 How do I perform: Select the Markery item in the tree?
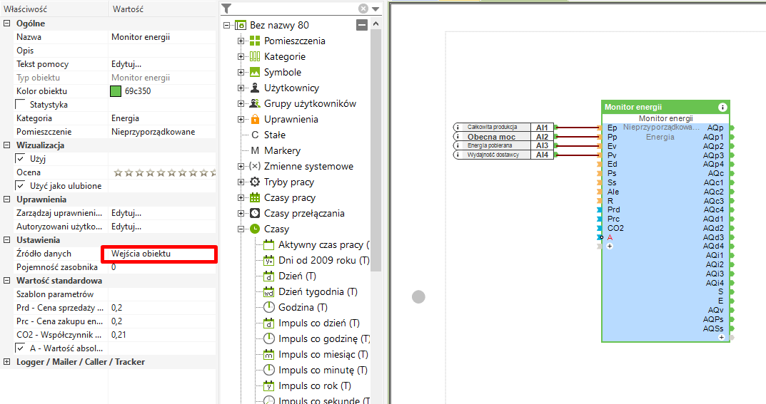pos(282,150)
